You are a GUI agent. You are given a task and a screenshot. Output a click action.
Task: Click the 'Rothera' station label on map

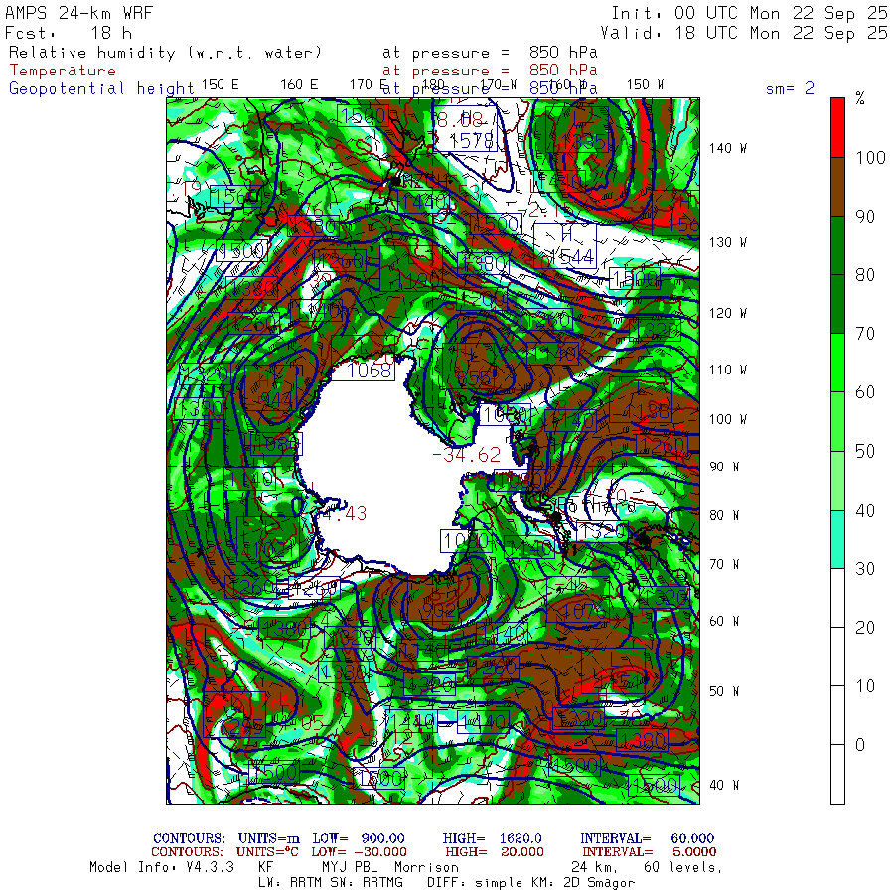tap(596, 506)
